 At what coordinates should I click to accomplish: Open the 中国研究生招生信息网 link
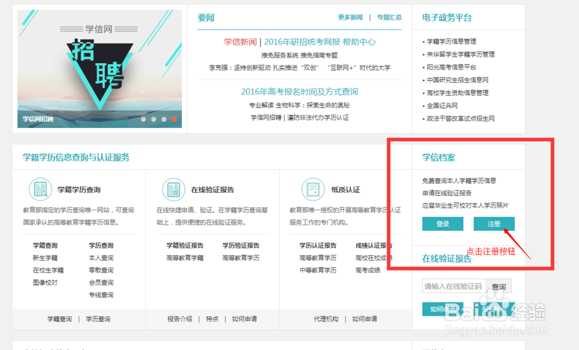click(457, 79)
